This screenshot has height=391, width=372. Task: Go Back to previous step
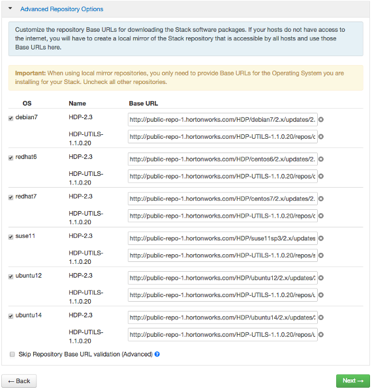click(19, 381)
